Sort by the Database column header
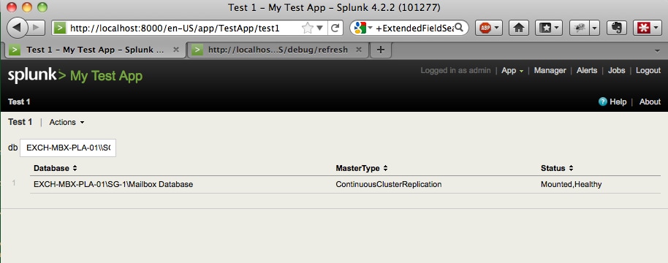The image size is (668, 263). pos(56,168)
